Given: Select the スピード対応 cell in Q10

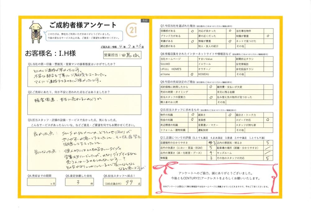Looking at the screenshot, I should tap(268, 120).
